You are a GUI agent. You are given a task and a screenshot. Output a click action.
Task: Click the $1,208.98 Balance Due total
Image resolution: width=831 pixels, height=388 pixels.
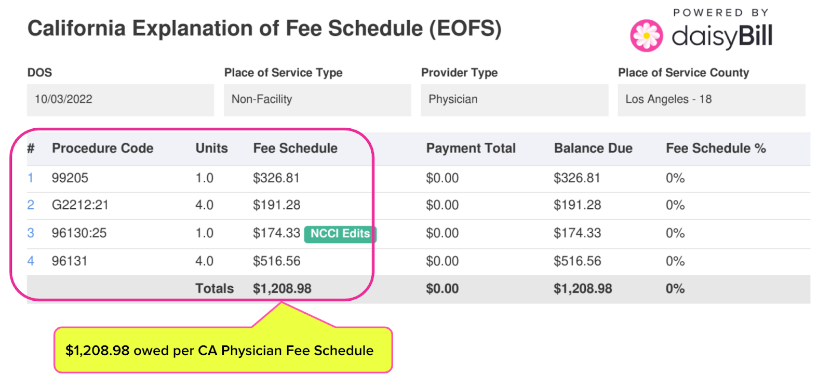(583, 289)
